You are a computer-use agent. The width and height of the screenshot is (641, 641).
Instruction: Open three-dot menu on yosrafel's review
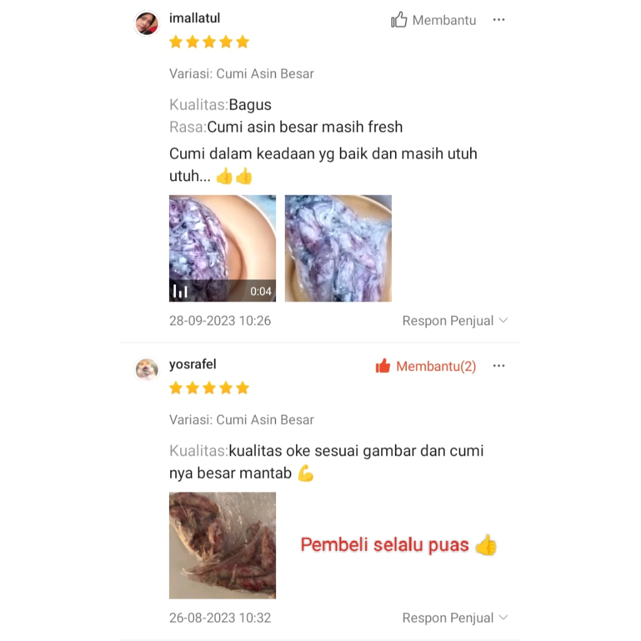coord(499,366)
